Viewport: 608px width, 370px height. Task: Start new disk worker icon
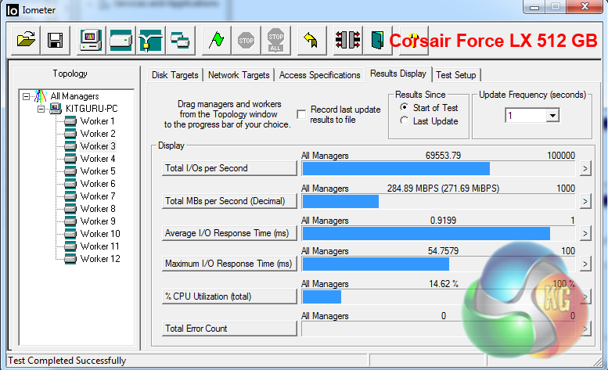click(x=121, y=41)
